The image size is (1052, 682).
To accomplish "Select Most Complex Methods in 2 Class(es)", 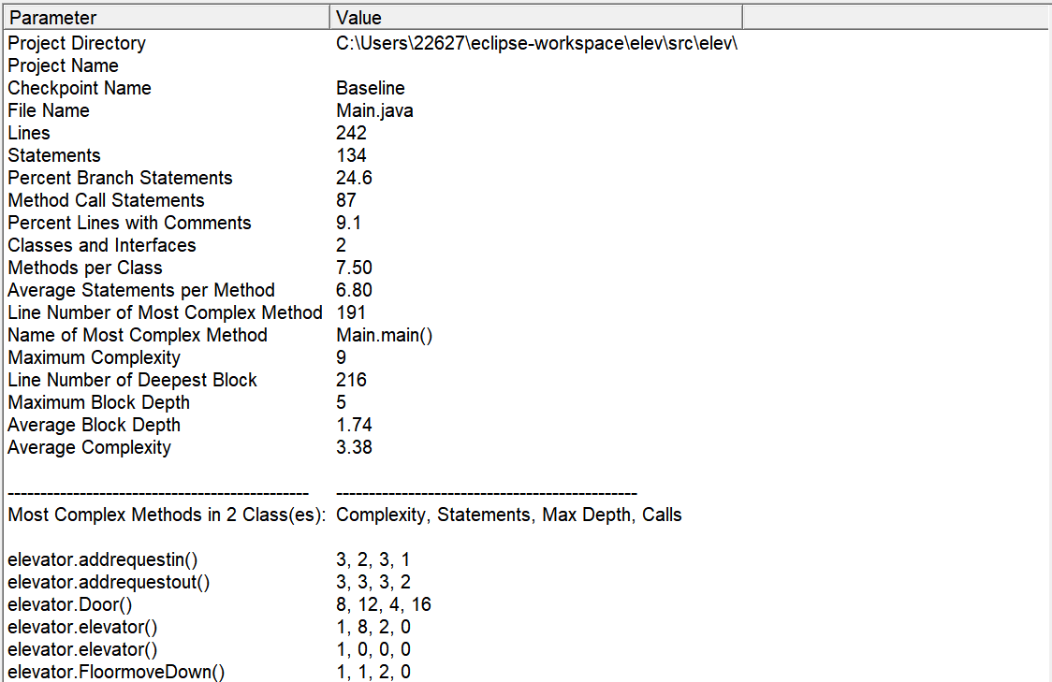I will coord(167,515).
